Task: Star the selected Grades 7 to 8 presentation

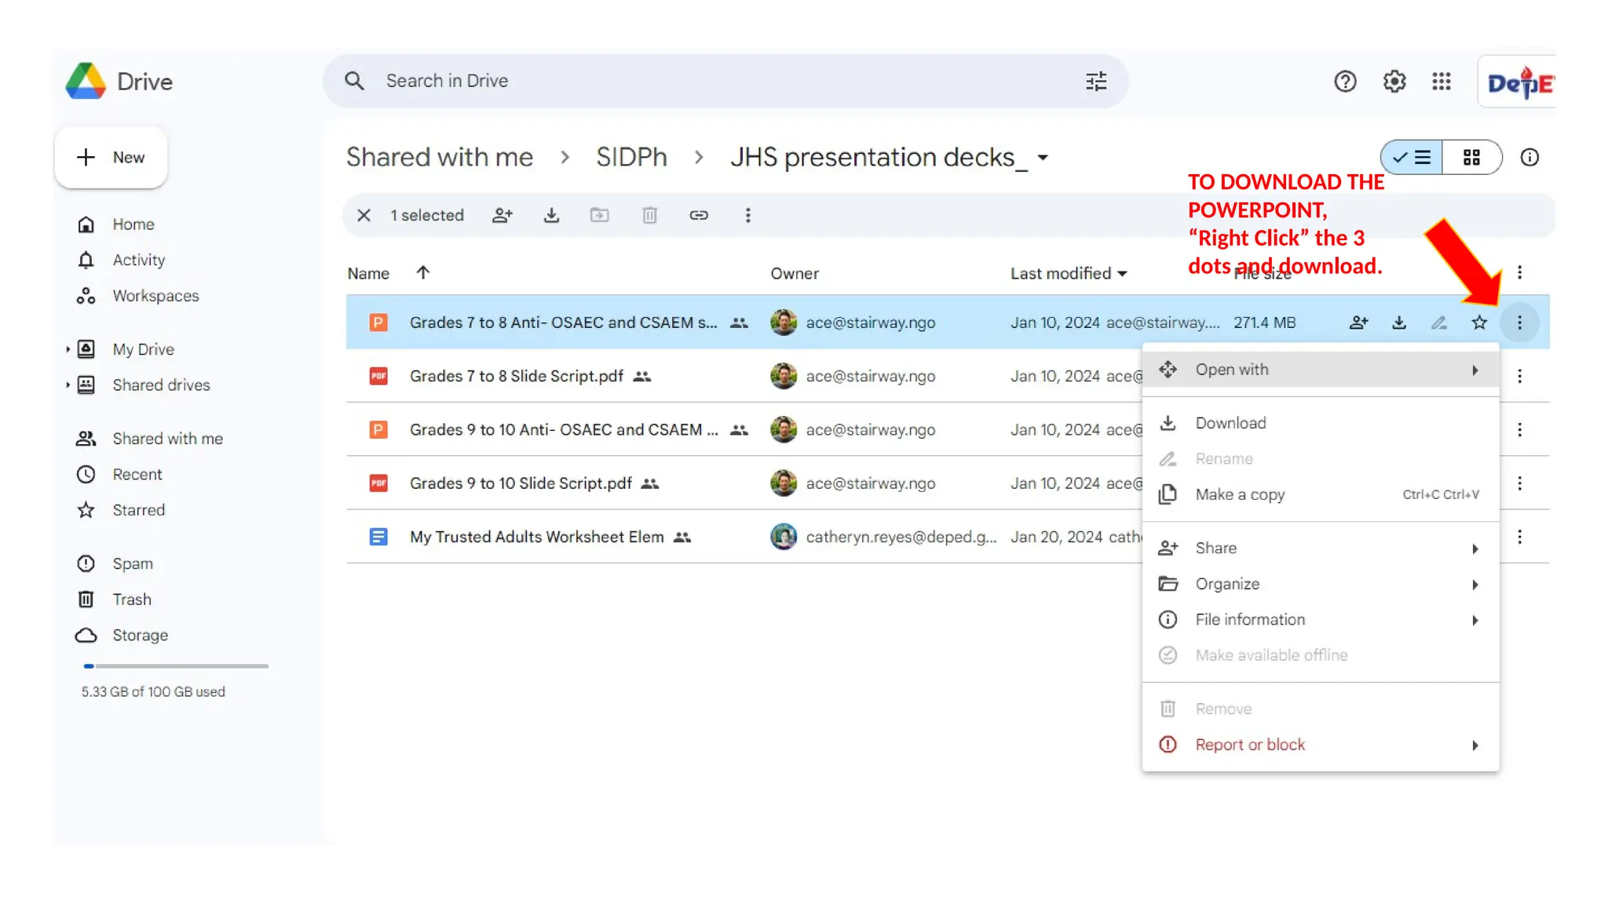Action: [x=1479, y=323]
